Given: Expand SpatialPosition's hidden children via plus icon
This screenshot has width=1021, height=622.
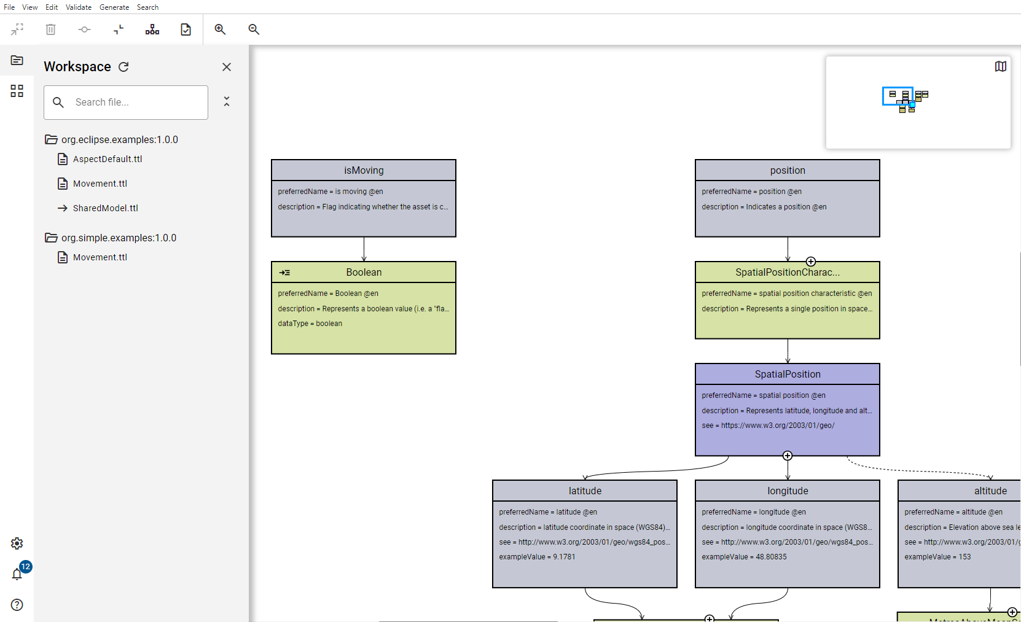Looking at the screenshot, I should pos(788,456).
